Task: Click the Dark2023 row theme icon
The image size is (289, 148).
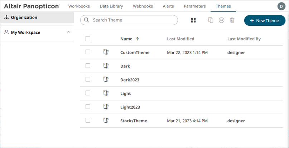Action: (x=106, y=79)
